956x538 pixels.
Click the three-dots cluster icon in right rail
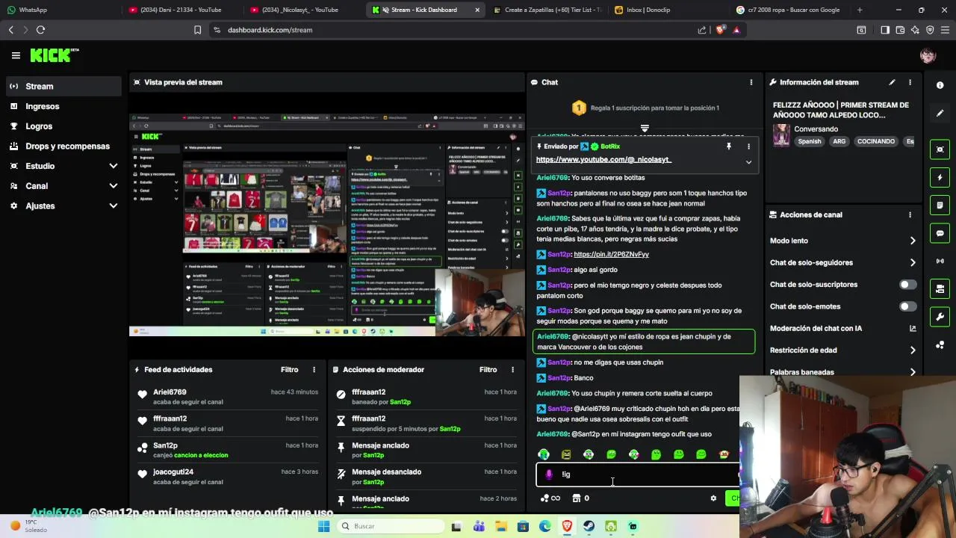click(940, 344)
